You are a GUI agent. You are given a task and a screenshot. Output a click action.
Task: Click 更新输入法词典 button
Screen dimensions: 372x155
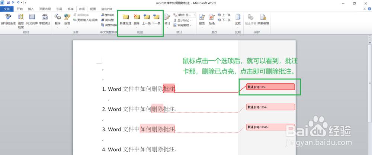(x=86, y=20)
